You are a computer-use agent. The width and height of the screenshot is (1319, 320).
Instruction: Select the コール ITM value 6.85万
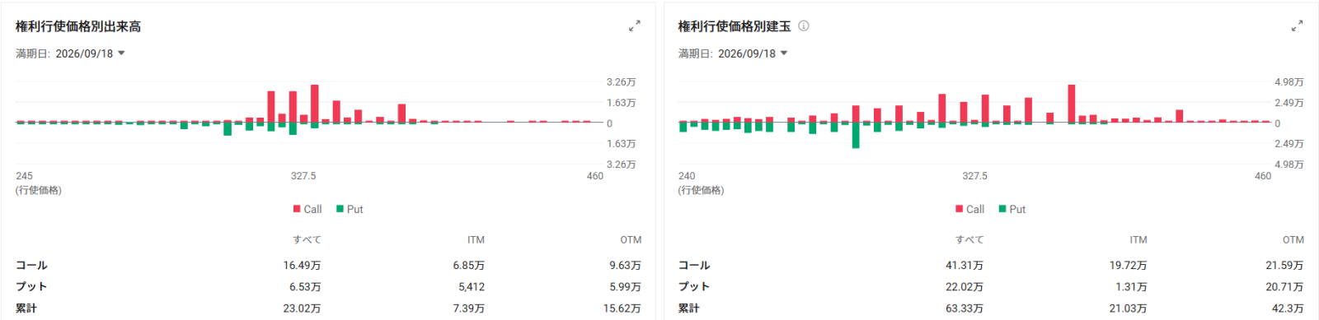[468, 265]
